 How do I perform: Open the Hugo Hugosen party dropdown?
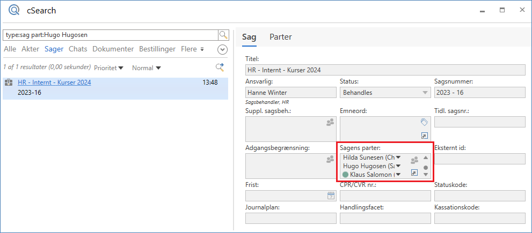coord(398,166)
